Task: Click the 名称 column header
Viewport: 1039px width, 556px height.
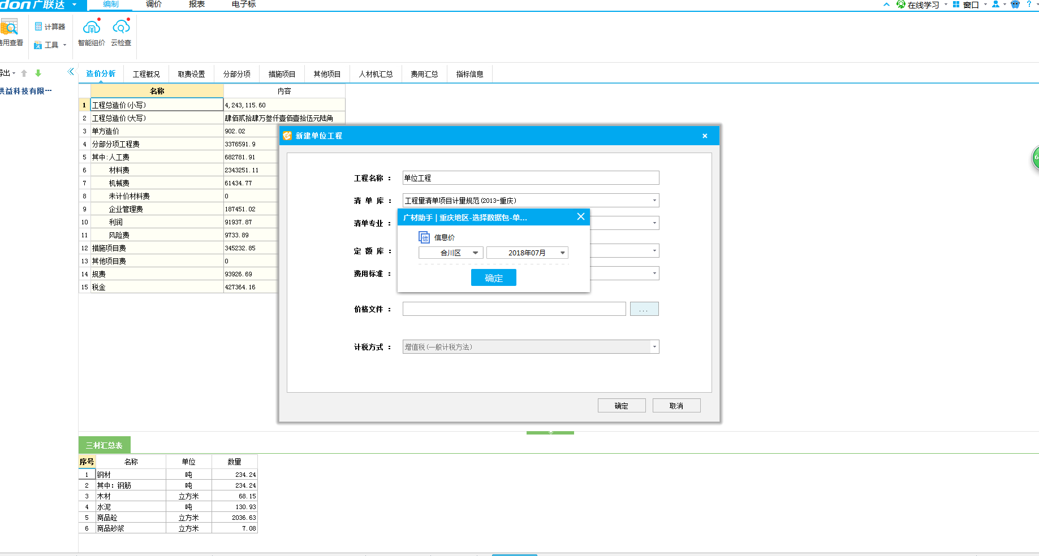Action: [x=157, y=91]
